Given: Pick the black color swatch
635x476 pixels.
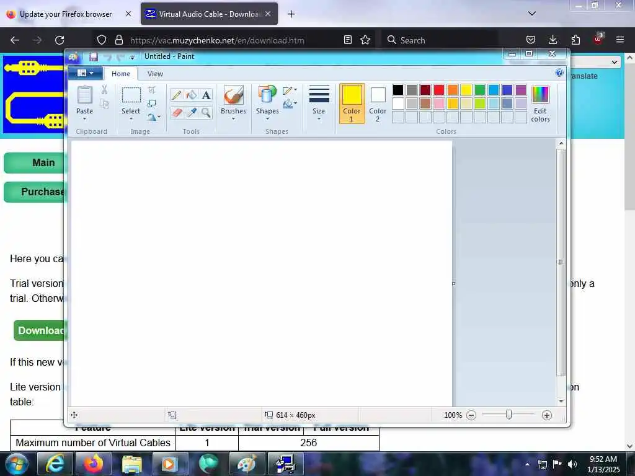Looking at the screenshot, I should pos(398,90).
